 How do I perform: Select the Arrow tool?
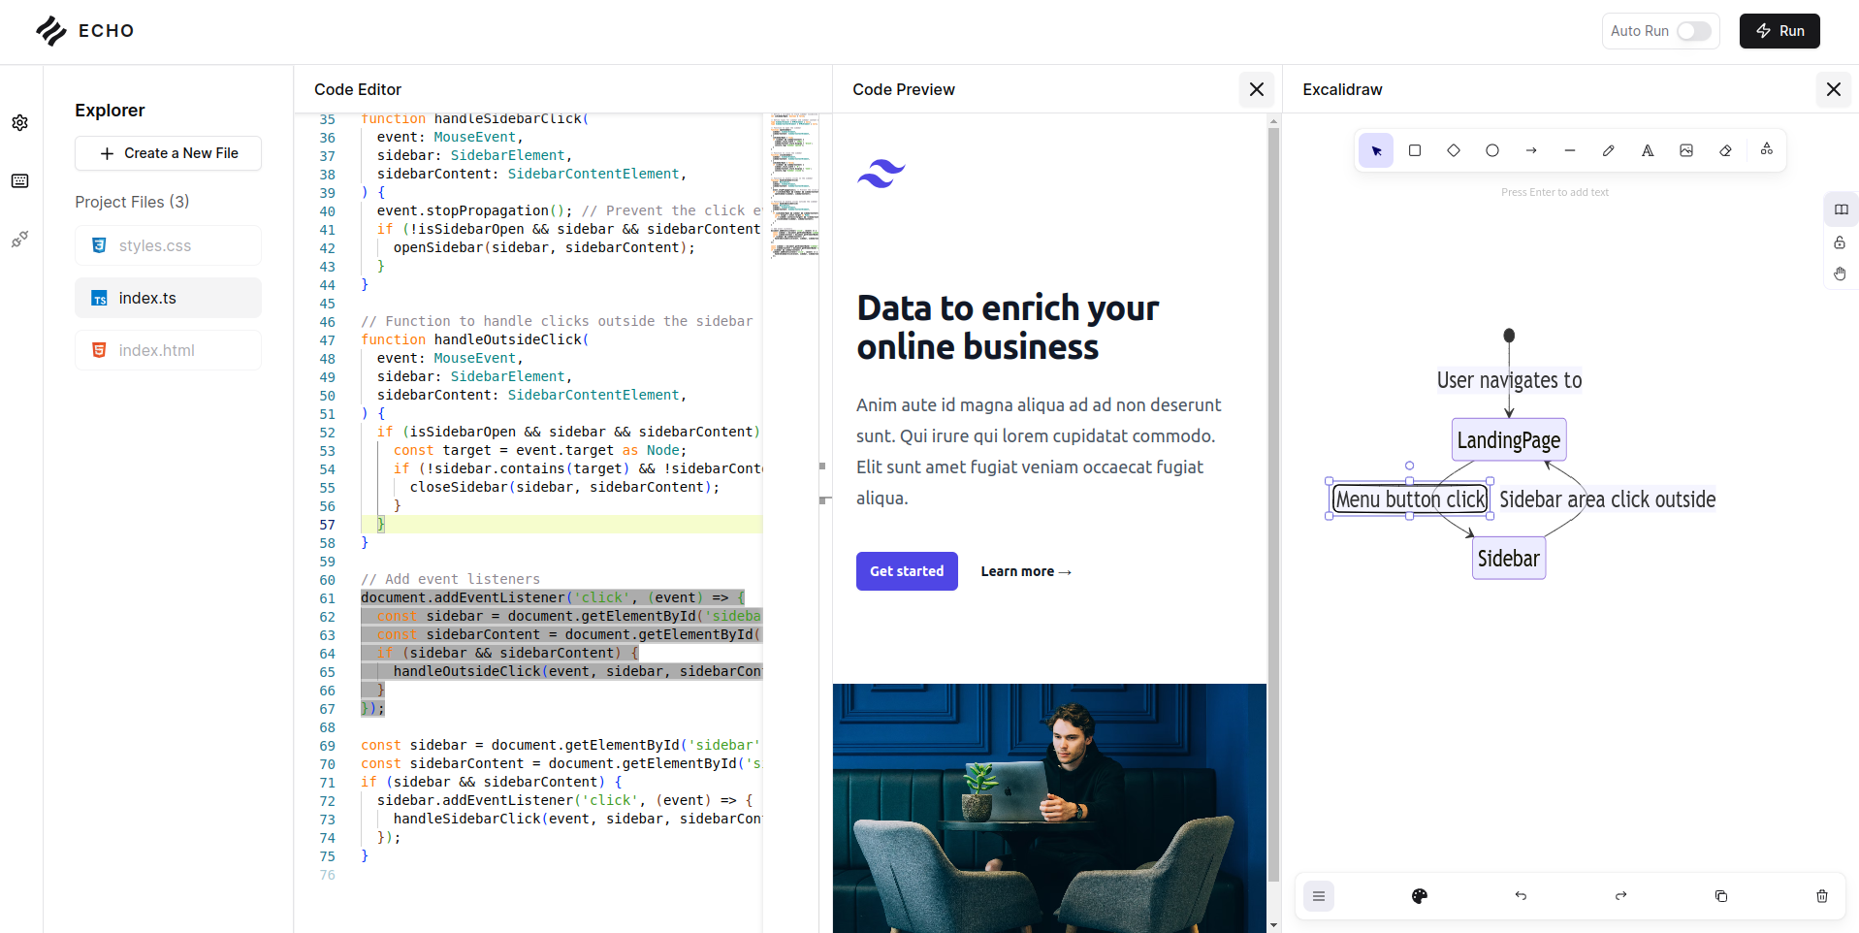[1531, 150]
